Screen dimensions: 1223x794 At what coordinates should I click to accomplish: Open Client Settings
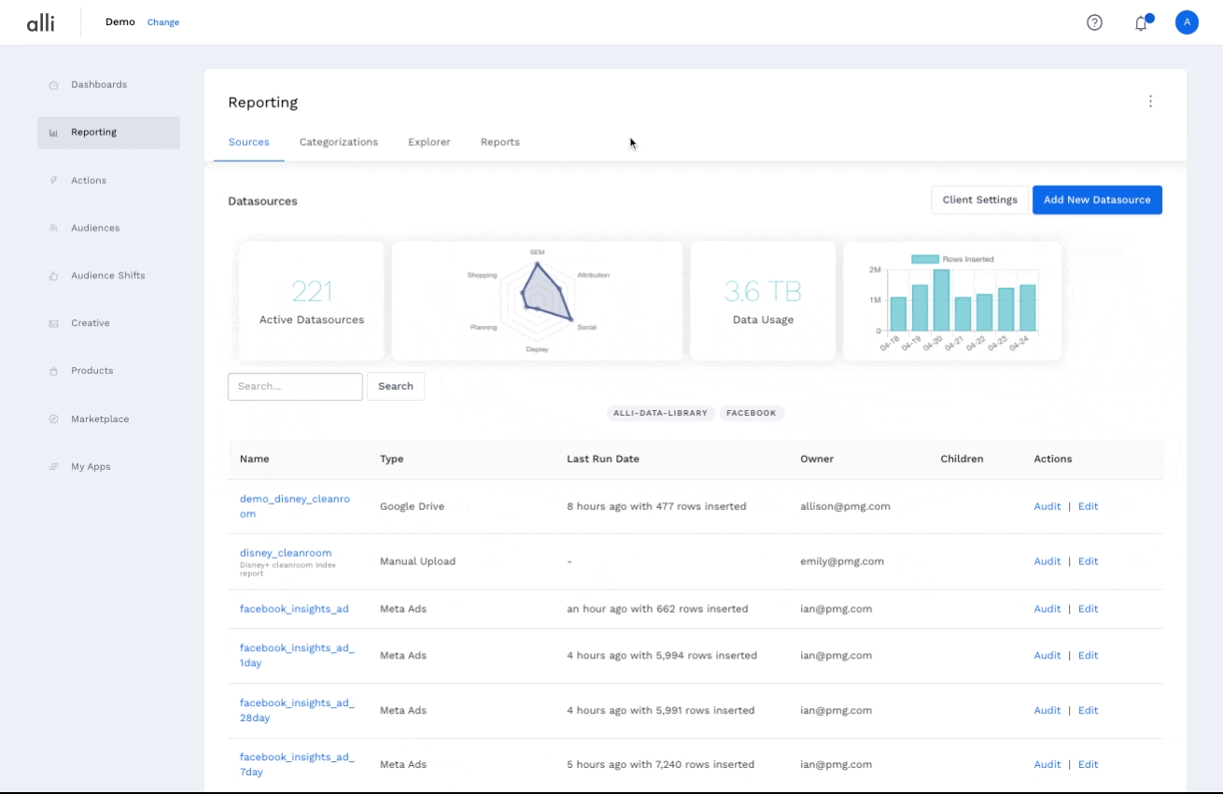(979, 200)
